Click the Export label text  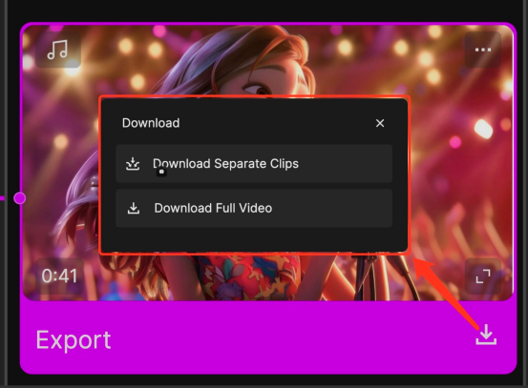coord(74,340)
